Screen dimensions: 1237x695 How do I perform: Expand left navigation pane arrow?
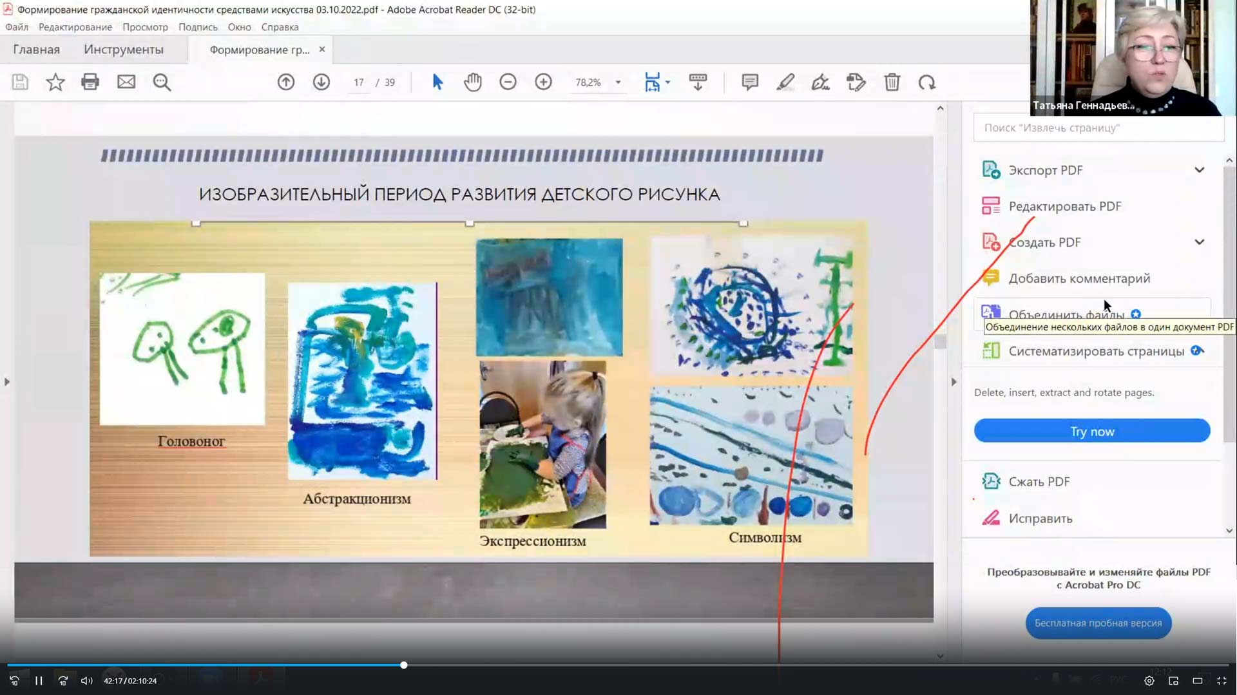(7, 382)
